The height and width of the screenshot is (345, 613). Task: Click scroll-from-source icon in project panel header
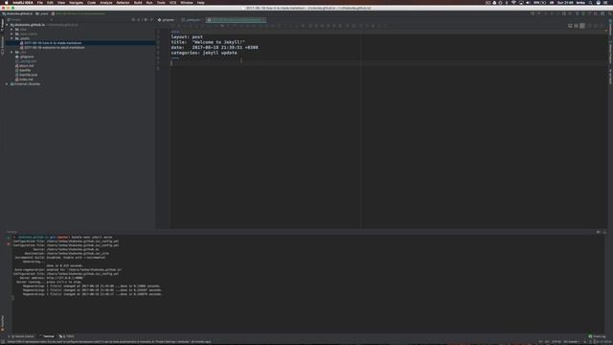[x=133, y=19]
